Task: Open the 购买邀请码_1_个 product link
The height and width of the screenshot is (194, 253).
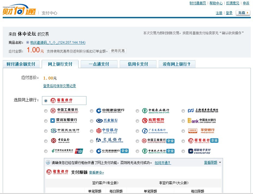Action: [58, 43]
